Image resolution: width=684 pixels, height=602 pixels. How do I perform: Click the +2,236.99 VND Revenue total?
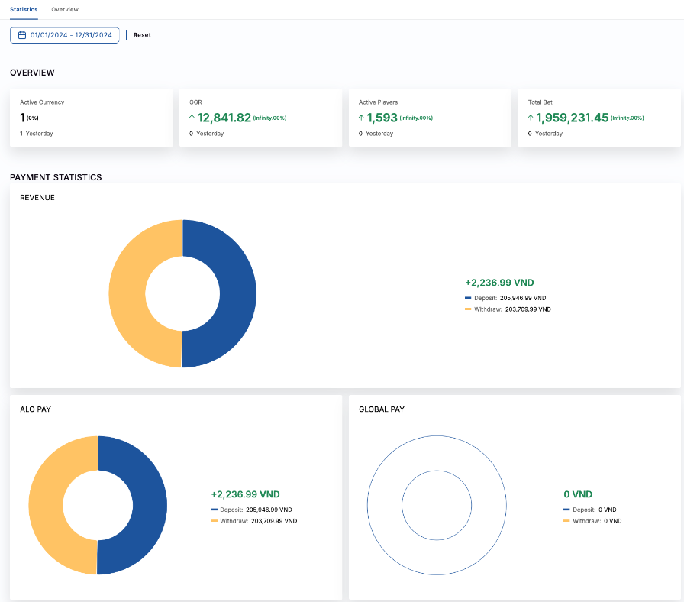[x=499, y=283]
